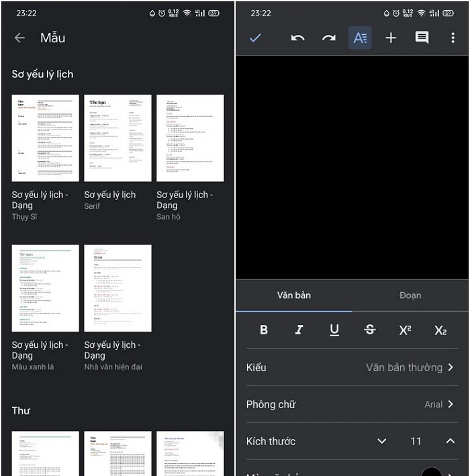470x476 pixels.
Task: Tap the Wi-Fi icon in left status bar
Action: tap(187, 13)
